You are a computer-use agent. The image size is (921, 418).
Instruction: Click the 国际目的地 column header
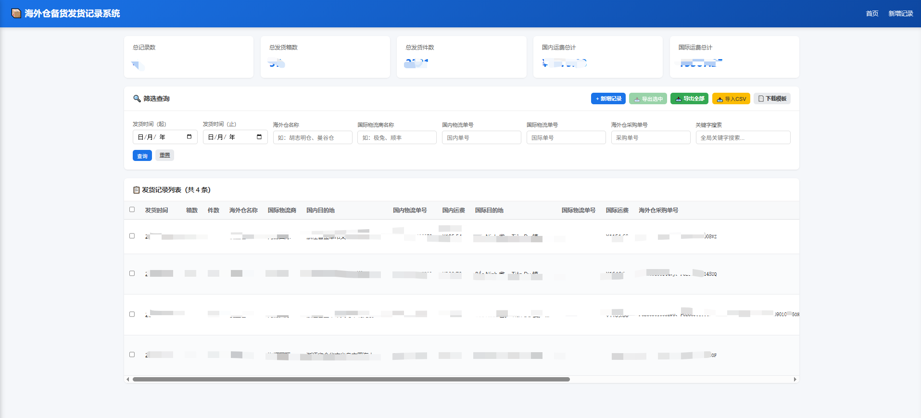tap(489, 210)
